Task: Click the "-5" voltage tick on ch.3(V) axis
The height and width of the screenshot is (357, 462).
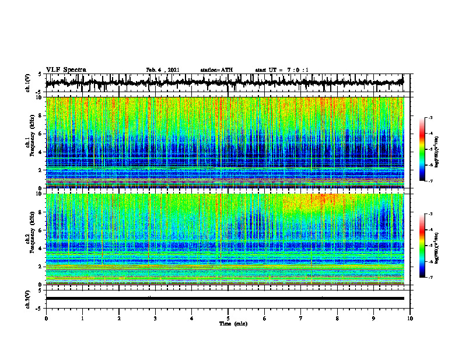Action: (39, 309)
